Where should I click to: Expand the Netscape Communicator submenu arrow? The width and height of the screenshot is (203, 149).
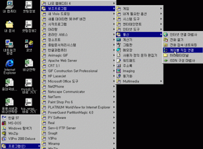click(x=114, y=92)
